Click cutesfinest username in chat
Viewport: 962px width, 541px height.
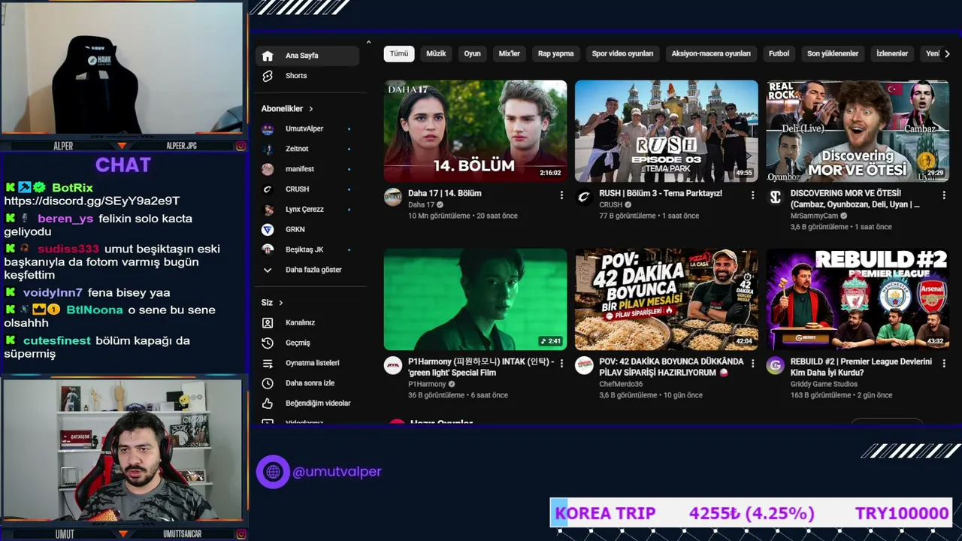[x=56, y=341]
